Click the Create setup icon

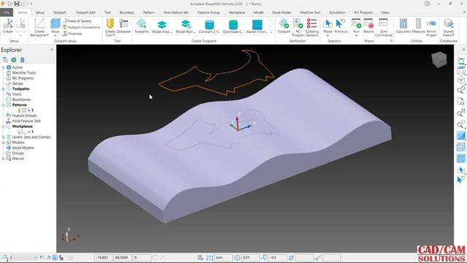coord(8,24)
